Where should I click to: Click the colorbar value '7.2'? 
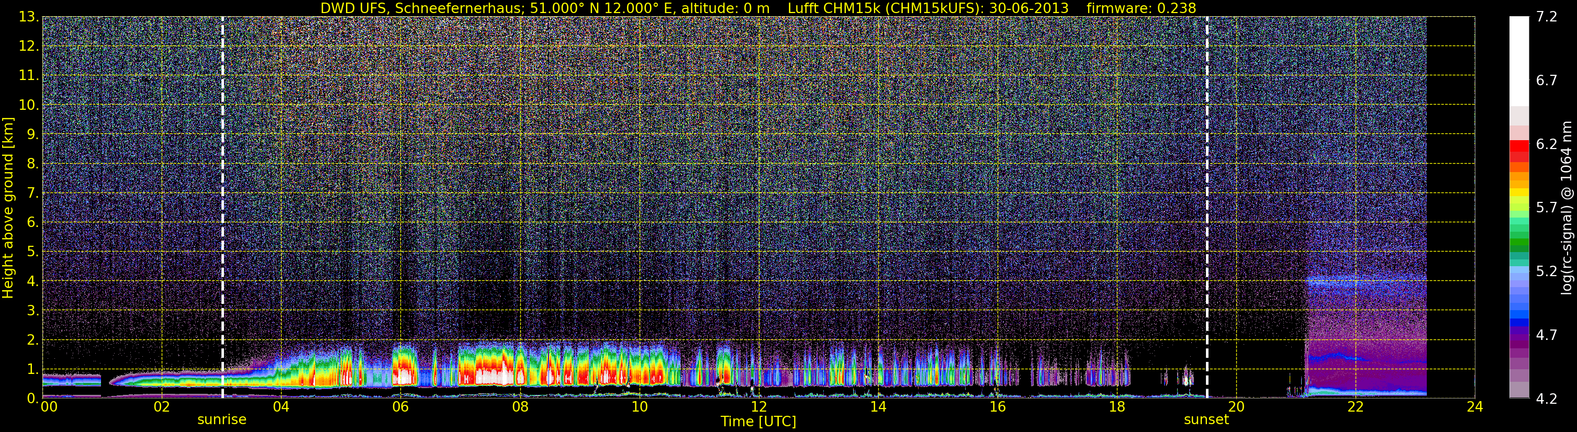coord(1547,17)
